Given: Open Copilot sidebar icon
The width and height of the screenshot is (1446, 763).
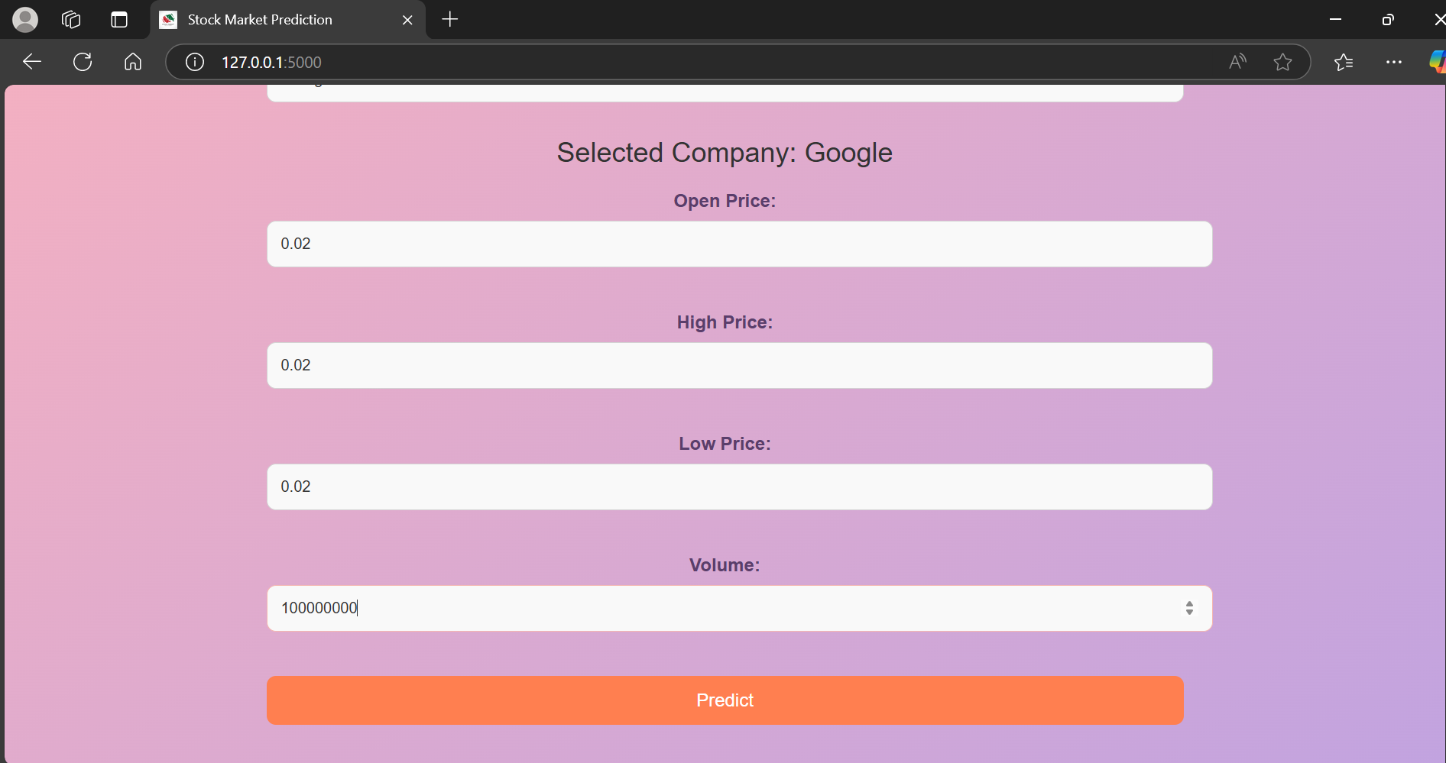Looking at the screenshot, I should (1437, 62).
